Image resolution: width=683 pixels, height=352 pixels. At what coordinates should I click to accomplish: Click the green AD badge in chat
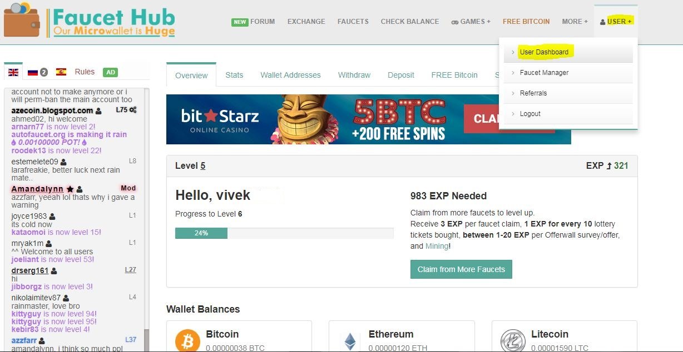tap(111, 72)
